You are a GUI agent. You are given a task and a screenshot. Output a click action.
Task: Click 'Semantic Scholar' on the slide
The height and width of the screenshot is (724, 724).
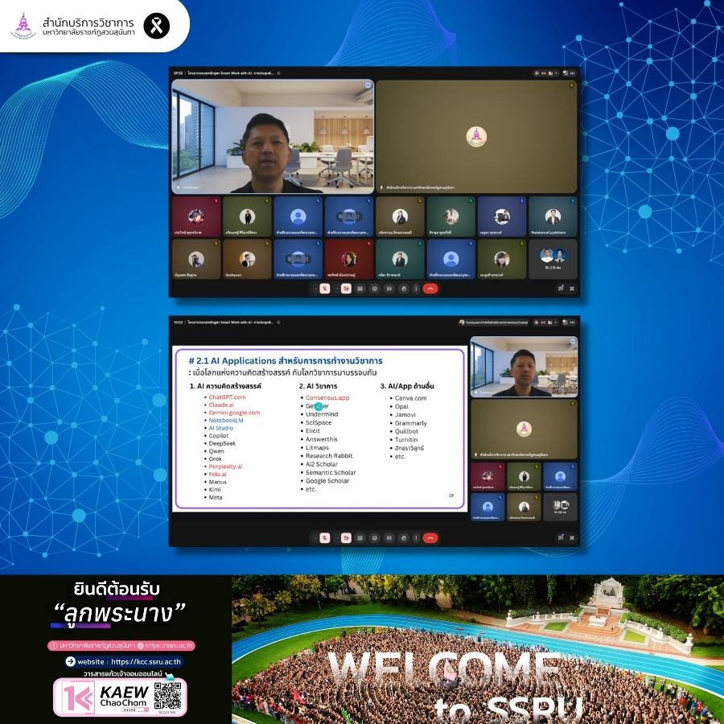click(331, 472)
